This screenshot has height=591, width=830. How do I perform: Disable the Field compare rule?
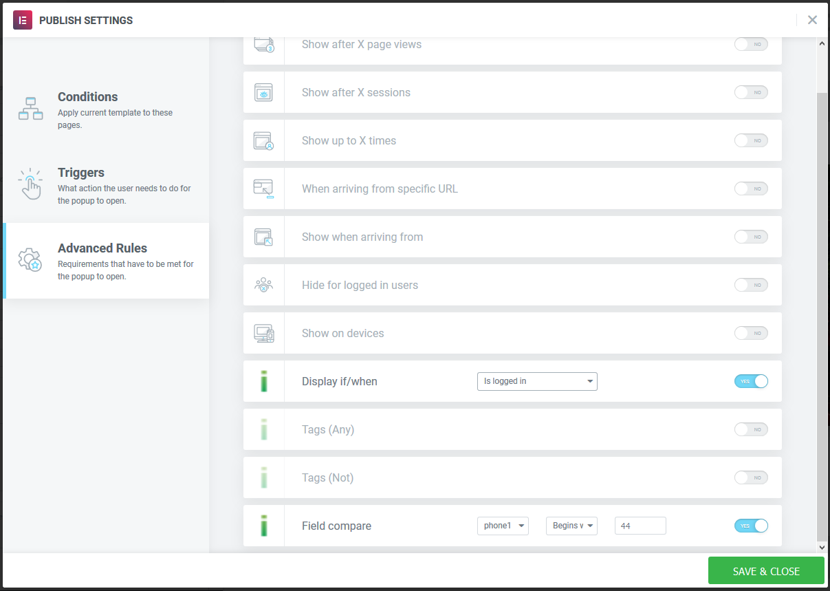(x=751, y=526)
